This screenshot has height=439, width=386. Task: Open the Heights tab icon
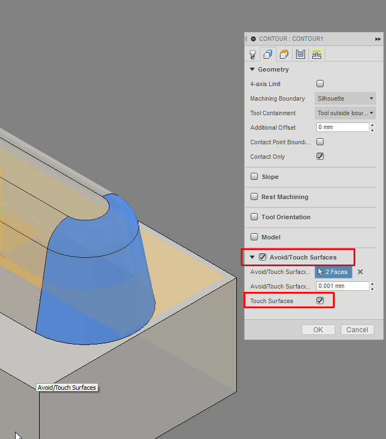[284, 54]
